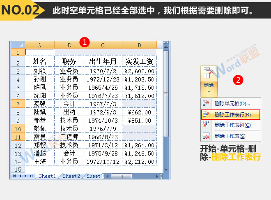Go to first sheet navigation arrow

tap(14, 176)
